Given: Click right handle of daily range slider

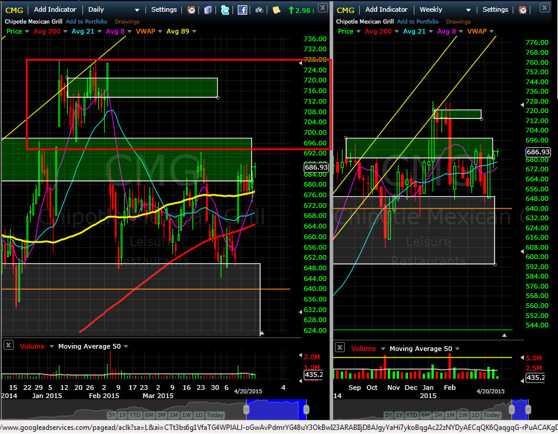Looking at the screenshot, I should 305,410.
